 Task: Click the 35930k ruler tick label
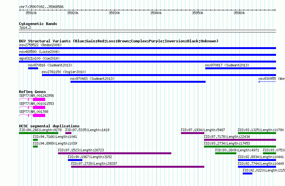click(x=114, y=13)
